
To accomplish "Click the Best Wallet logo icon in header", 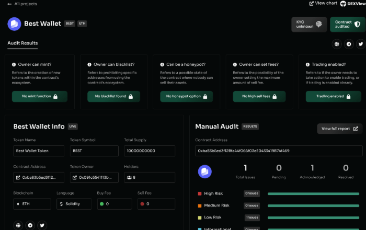I will click(x=14, y=24).
